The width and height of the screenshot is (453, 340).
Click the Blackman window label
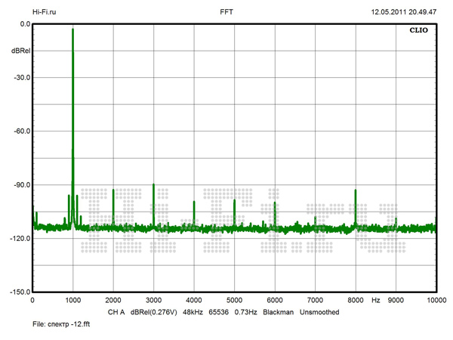pyautogui.click(x=278, y=312)
